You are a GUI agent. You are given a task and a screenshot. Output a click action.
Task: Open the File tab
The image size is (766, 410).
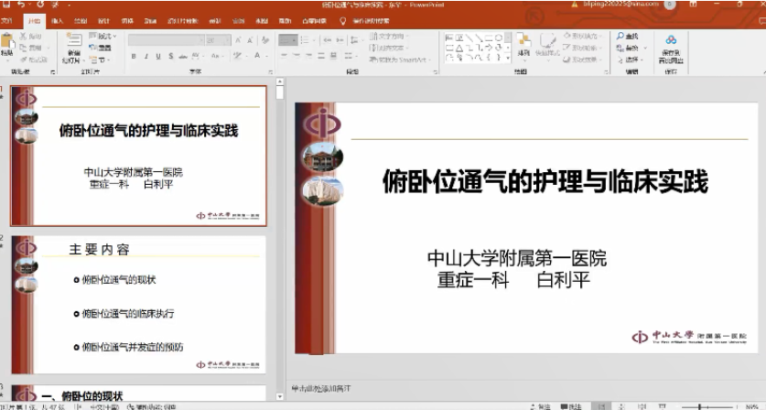pos(8,19)
